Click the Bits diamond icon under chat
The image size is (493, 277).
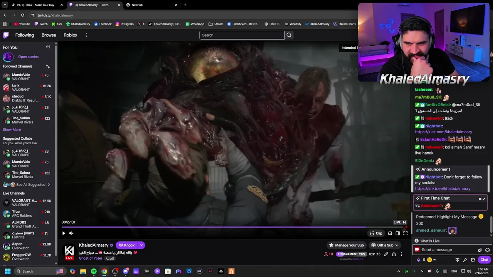(x=418, y=260)
